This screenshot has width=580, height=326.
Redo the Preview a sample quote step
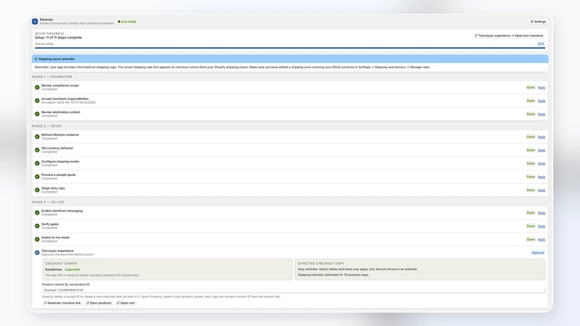click(542, 177)
